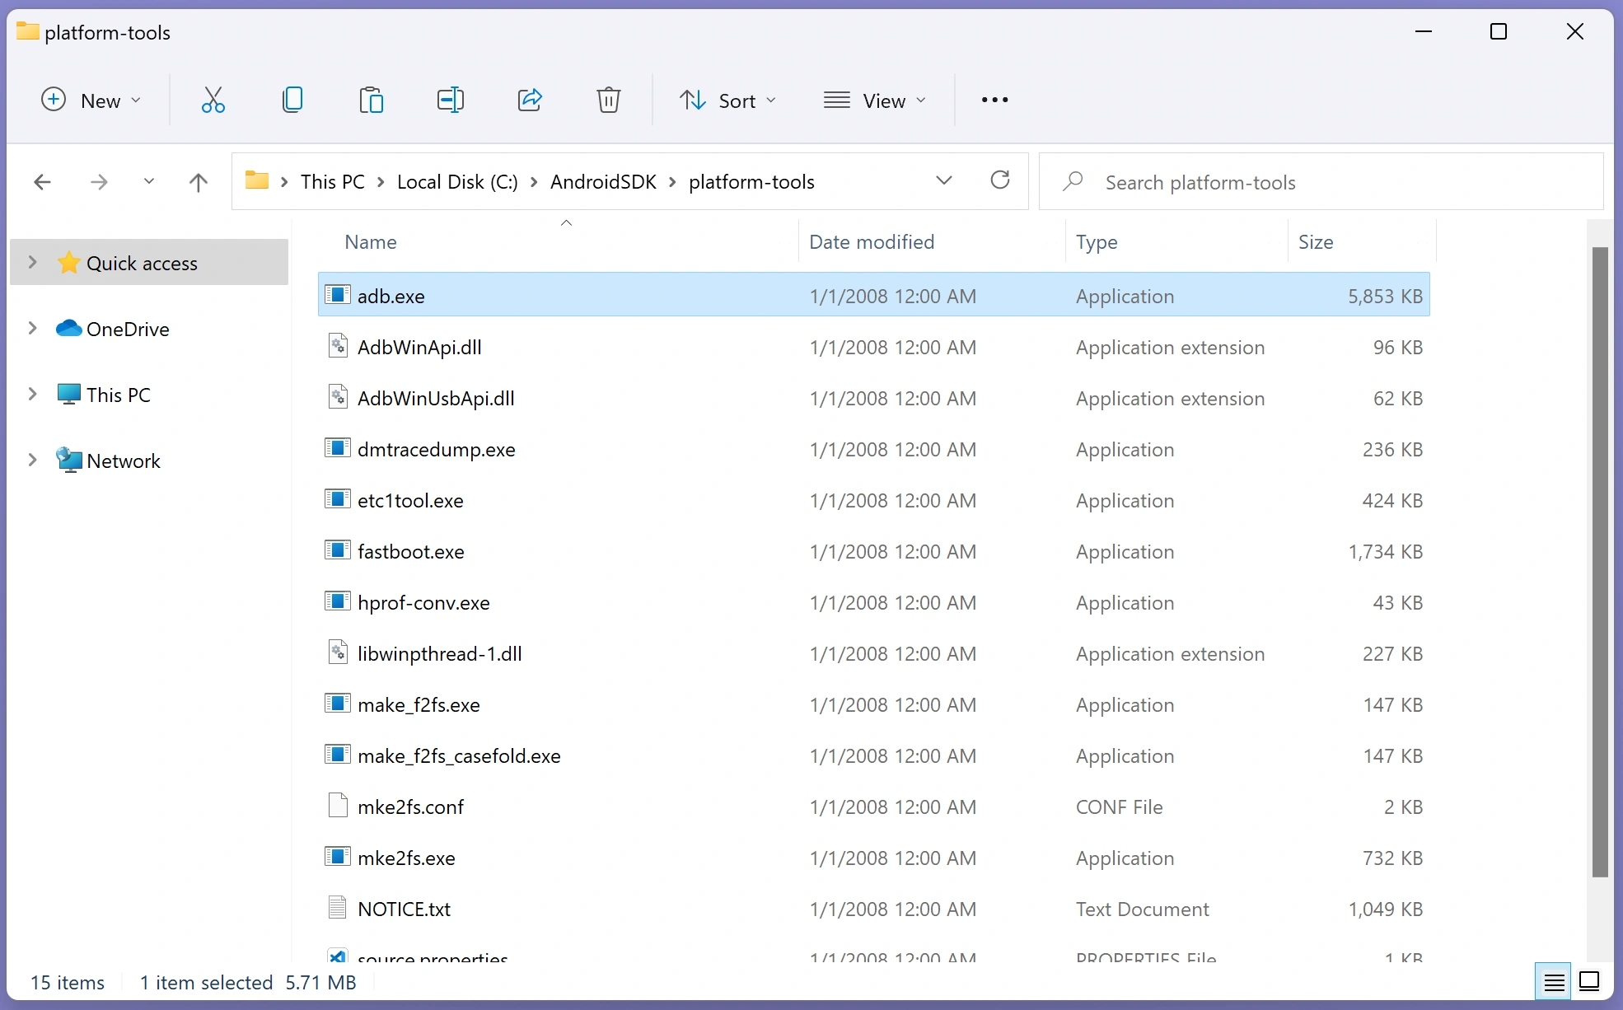Go back with the left arrow
This screenshot has height=1010, width=1623.
(x=43, y=182)
